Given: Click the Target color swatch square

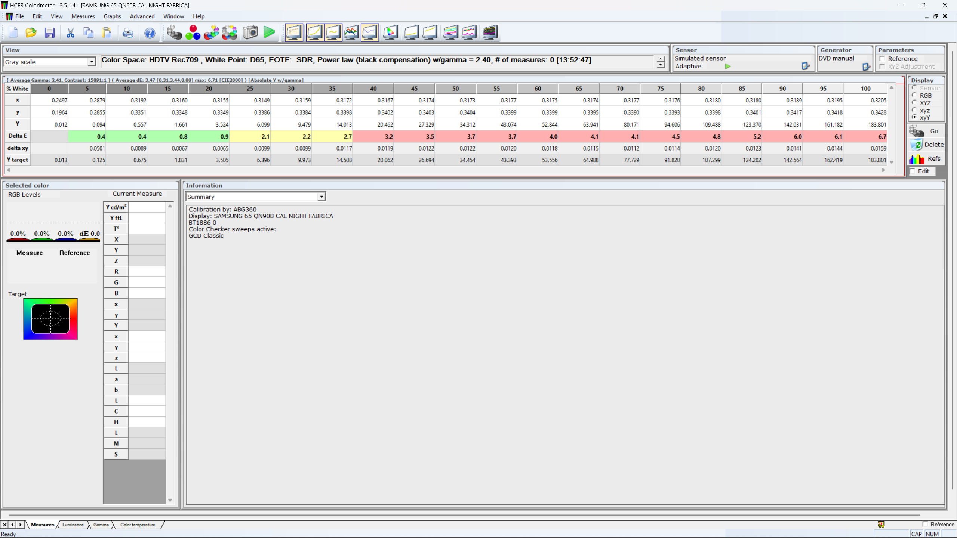Looking at the screenshot, I should 50,319.
